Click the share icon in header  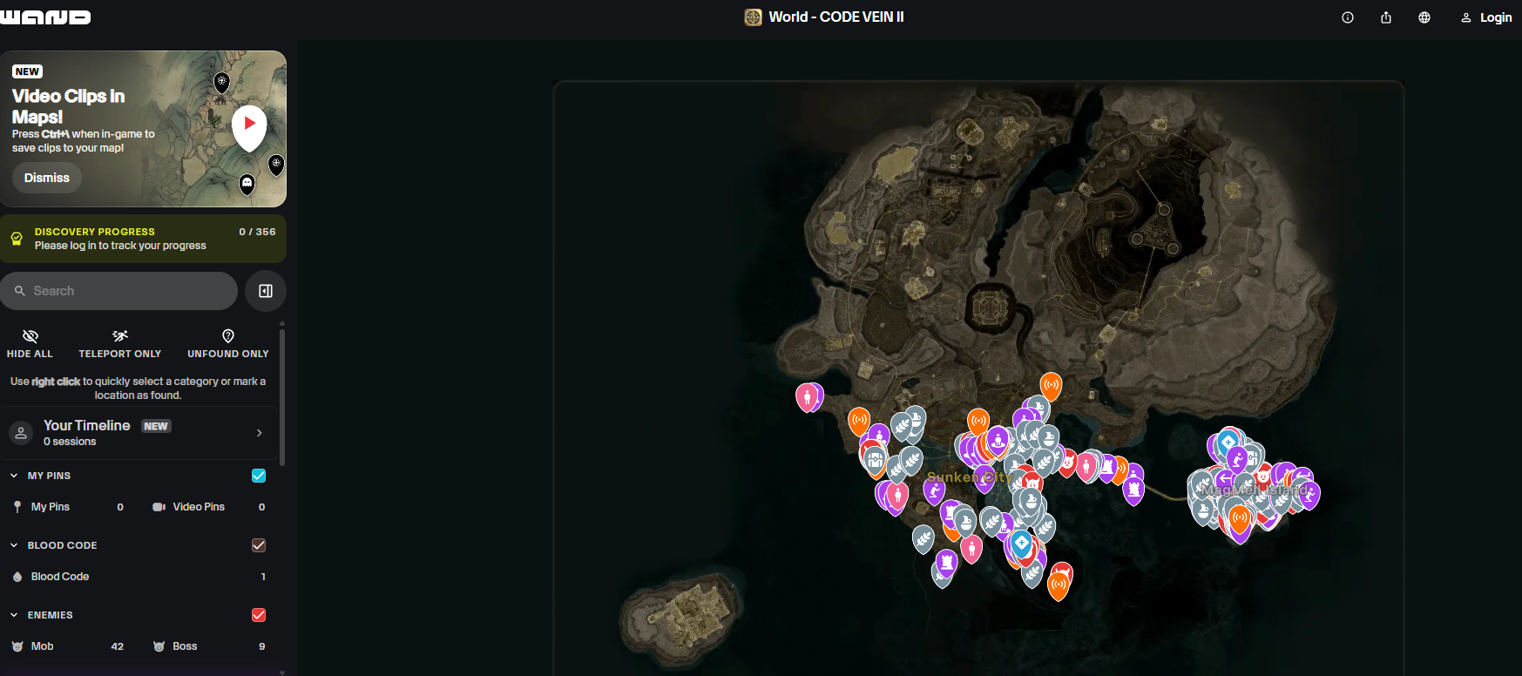click(1385, 17)
